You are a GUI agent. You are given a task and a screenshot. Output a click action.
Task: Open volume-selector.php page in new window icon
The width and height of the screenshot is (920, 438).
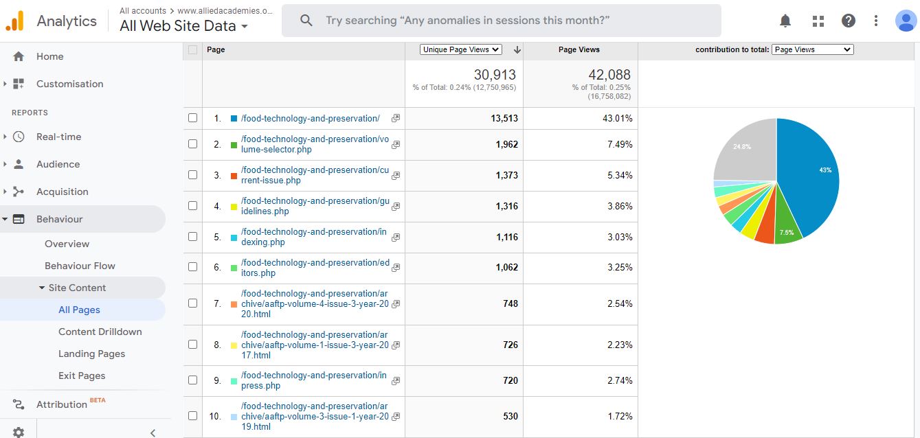point(396,145)
